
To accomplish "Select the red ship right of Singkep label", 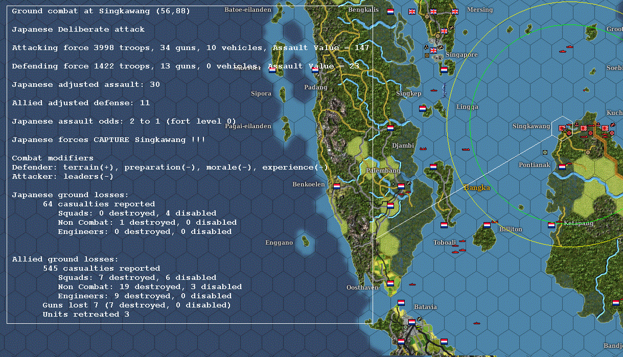I will pos(434,90).
